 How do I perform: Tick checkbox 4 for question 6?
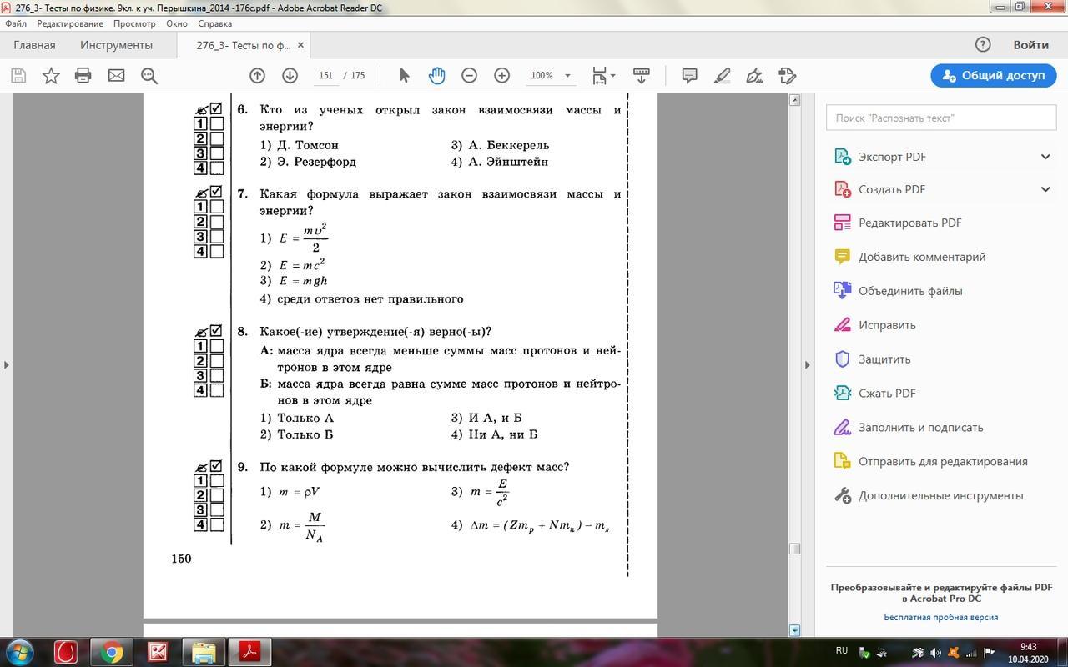pos(217,168)
